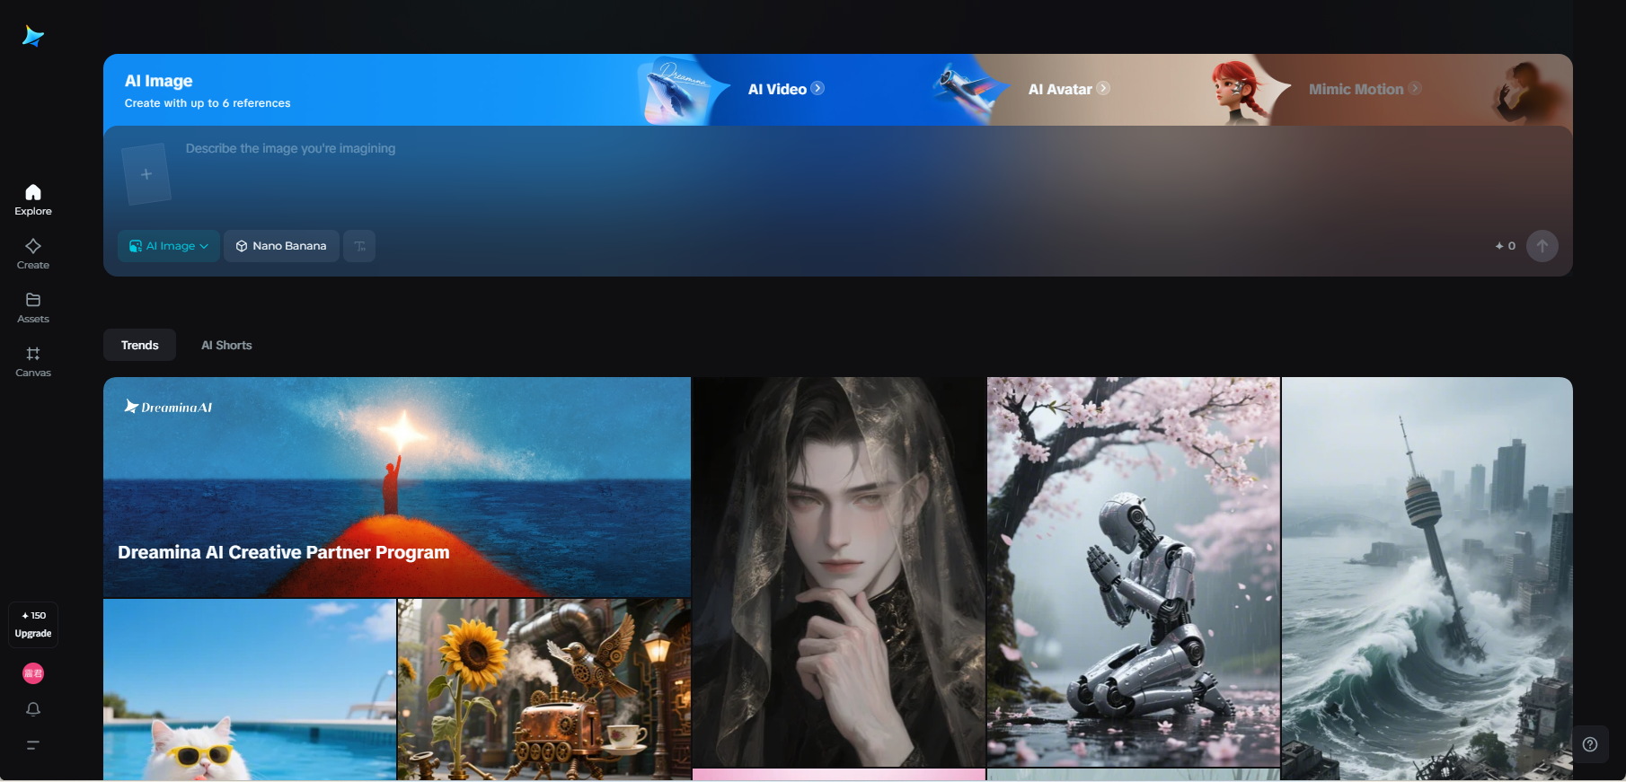Click the send arrow generate button
The image size is (1626, 782).
tap(1542, 246)
